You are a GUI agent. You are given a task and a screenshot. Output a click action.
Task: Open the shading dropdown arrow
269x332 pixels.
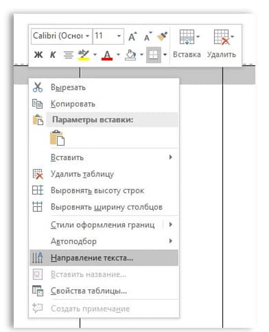(x=142, y=55)
